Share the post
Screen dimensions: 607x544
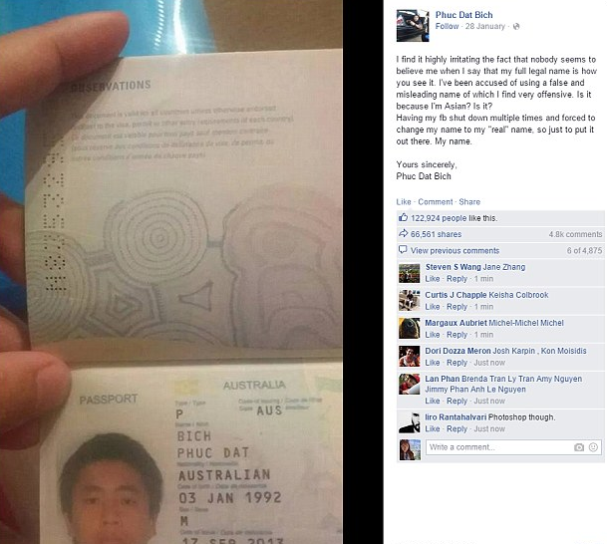(469, 201)
